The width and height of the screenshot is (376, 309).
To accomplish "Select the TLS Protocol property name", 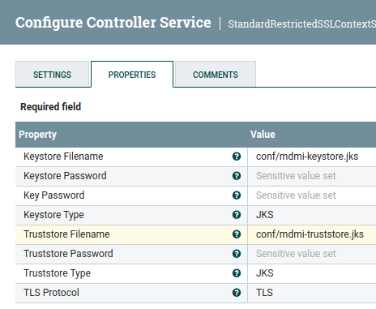I will click(51, 293).
